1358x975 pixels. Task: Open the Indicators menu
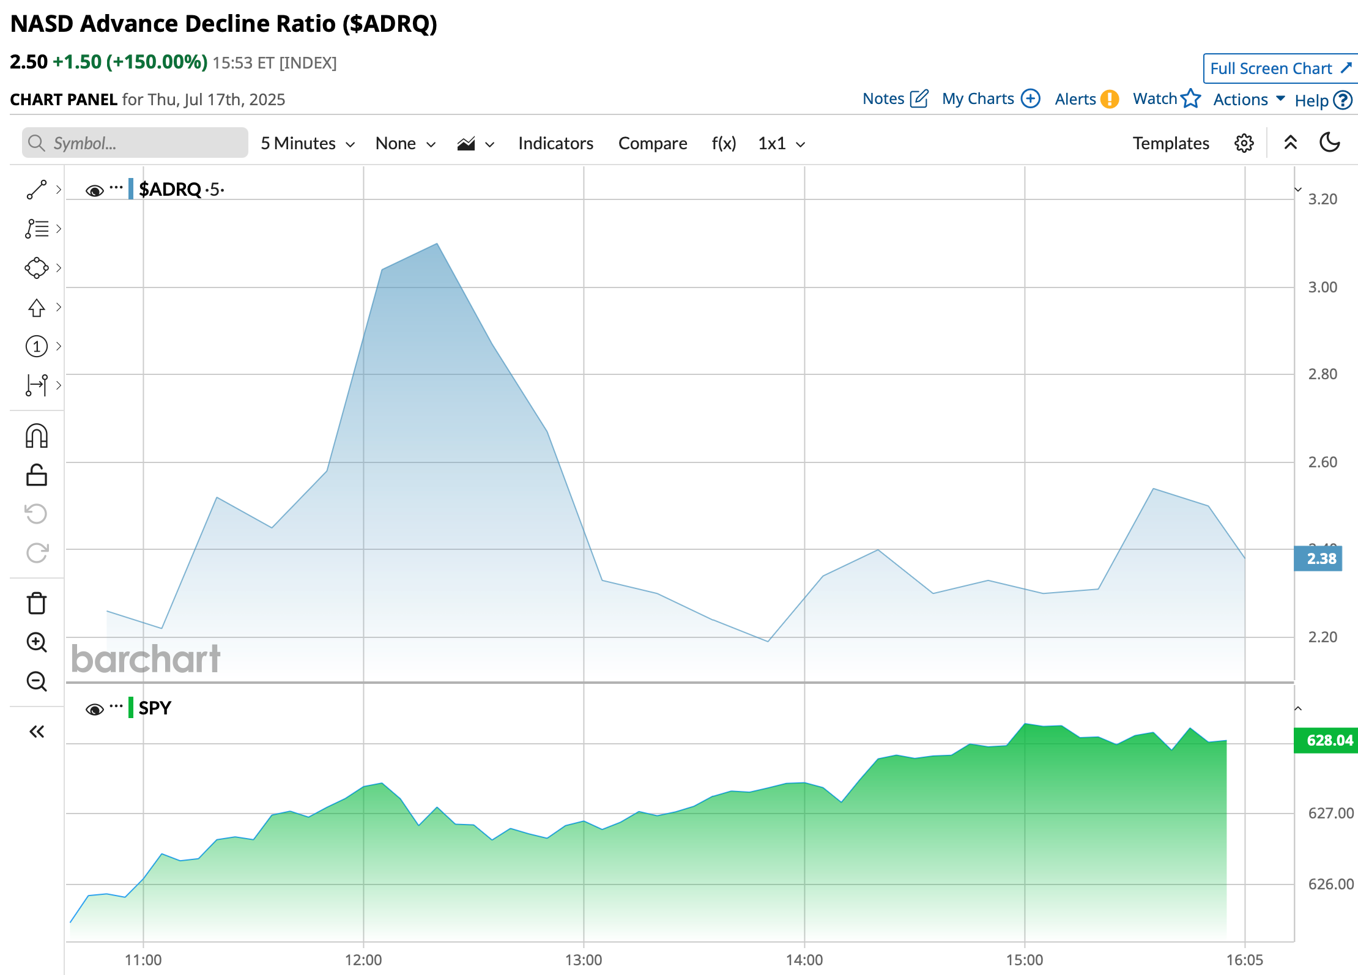555,143
